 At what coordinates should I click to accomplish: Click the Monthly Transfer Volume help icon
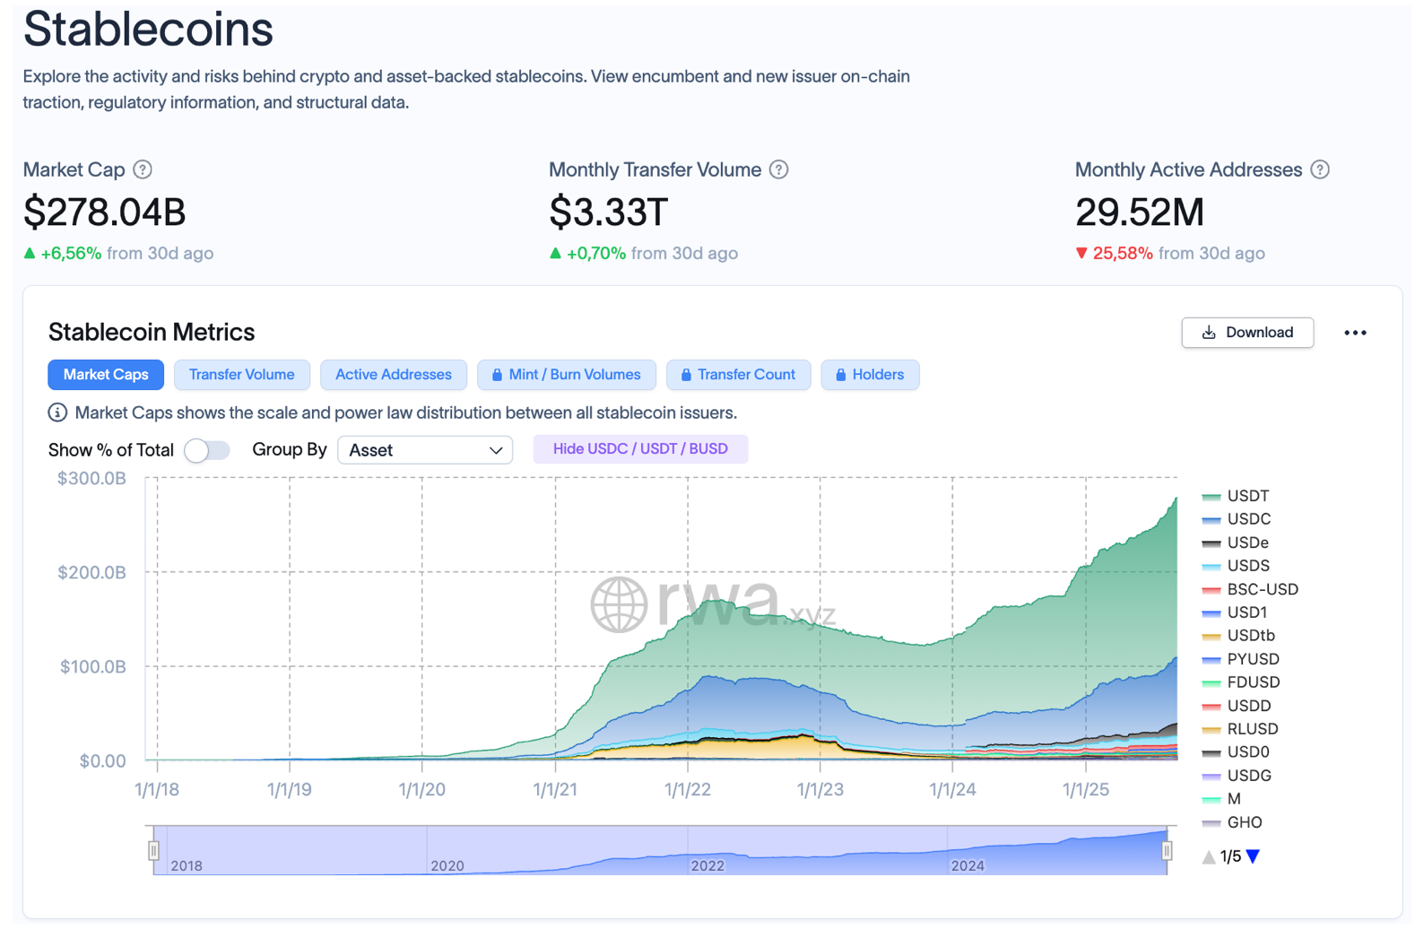779,169
